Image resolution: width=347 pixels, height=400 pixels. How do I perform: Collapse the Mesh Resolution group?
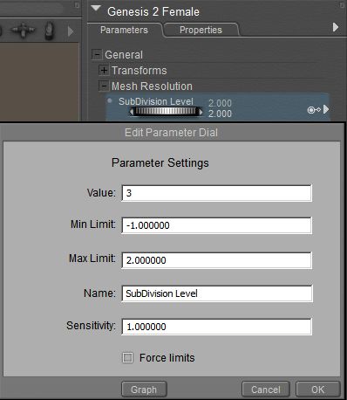104,86
